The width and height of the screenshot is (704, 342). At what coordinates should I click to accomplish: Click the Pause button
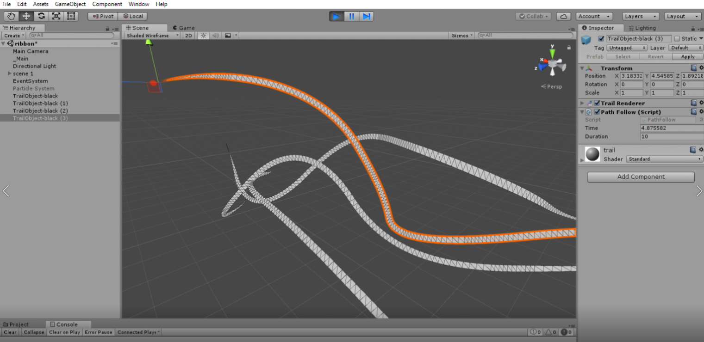351,16
